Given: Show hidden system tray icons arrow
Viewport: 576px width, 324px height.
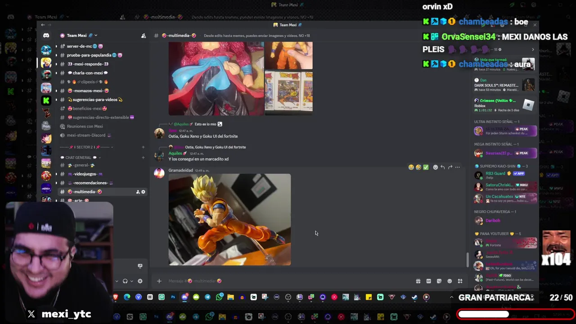Looking at the screenshot, I should [x=451, y=297].
